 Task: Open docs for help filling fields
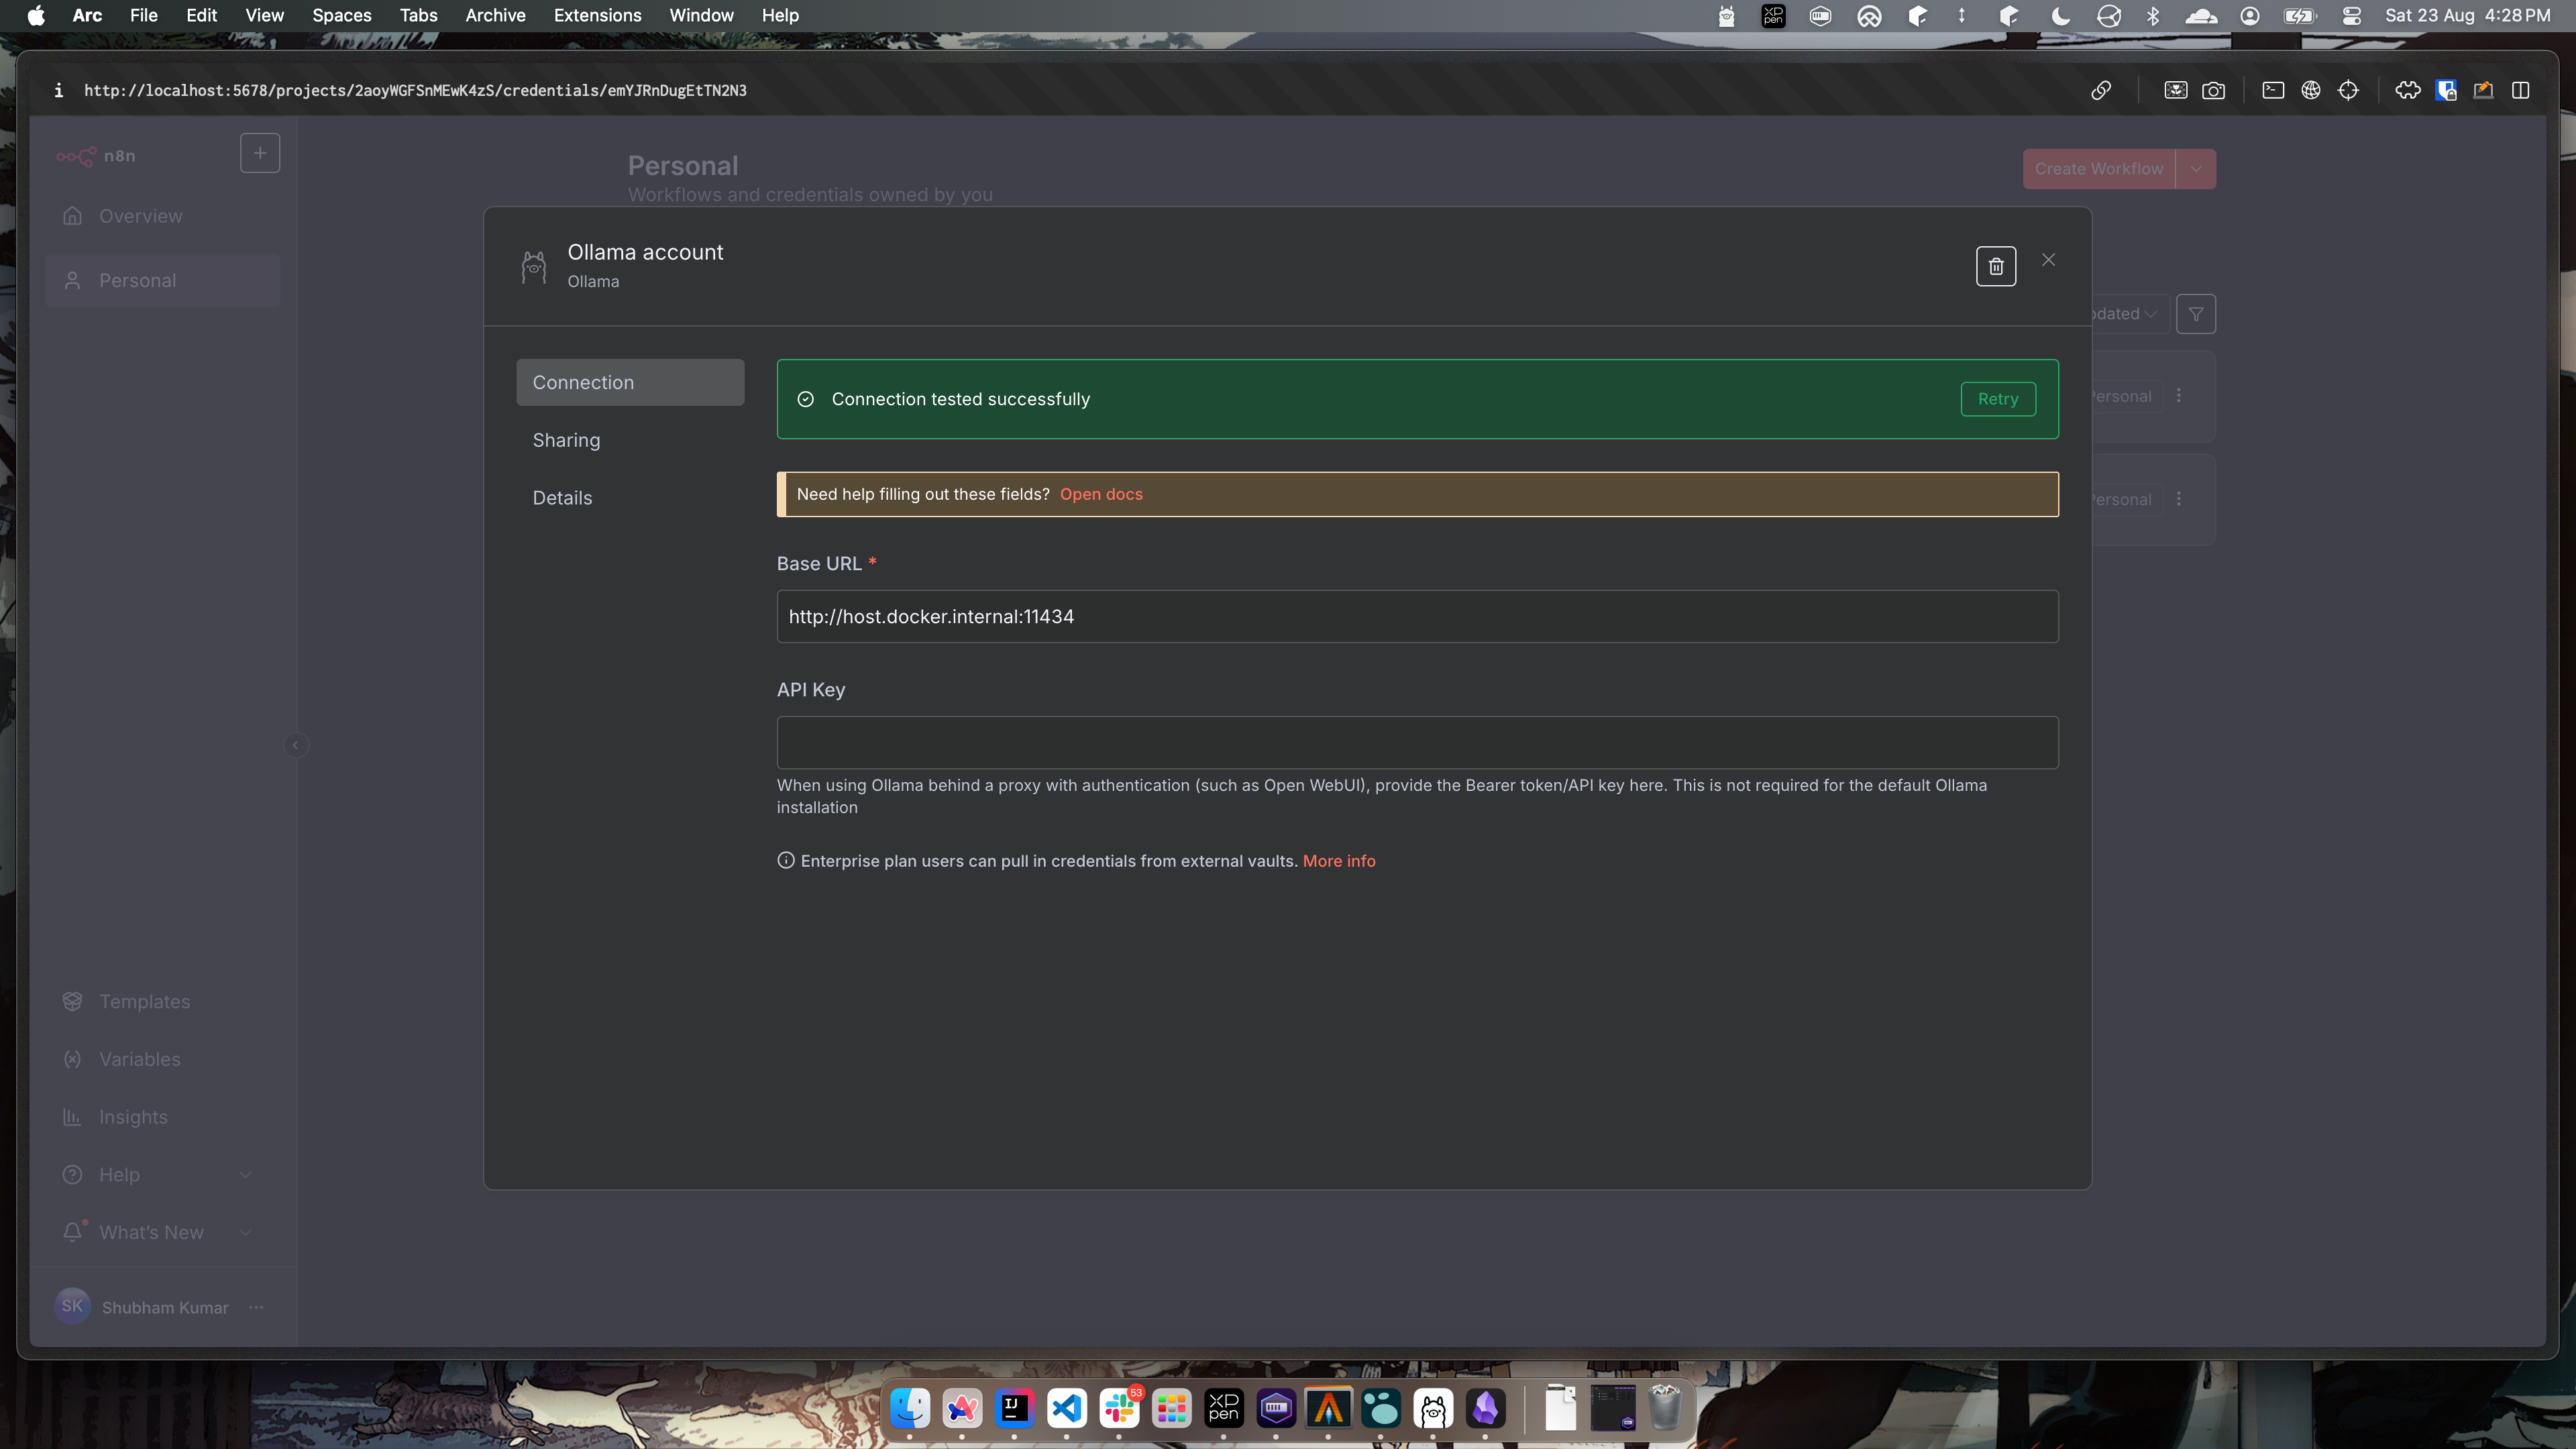pos(1101,493)
